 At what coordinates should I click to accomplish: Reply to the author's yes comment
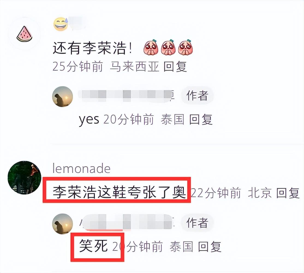201,119
